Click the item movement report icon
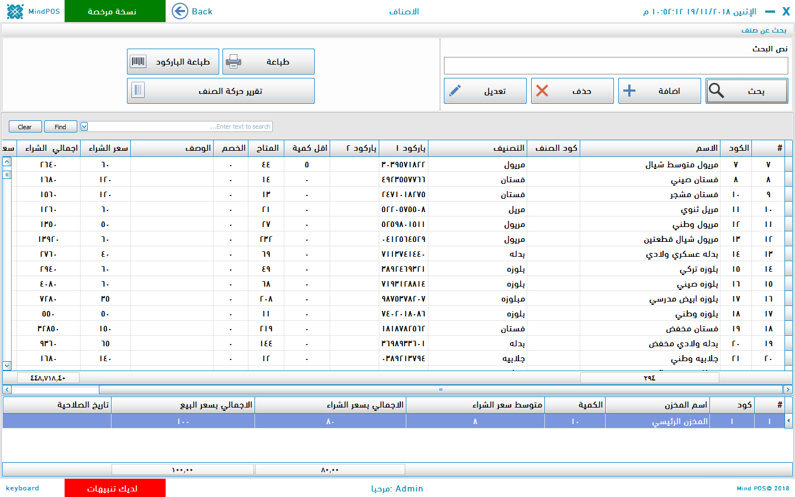The image size is (795, 497). click(138, 91)
